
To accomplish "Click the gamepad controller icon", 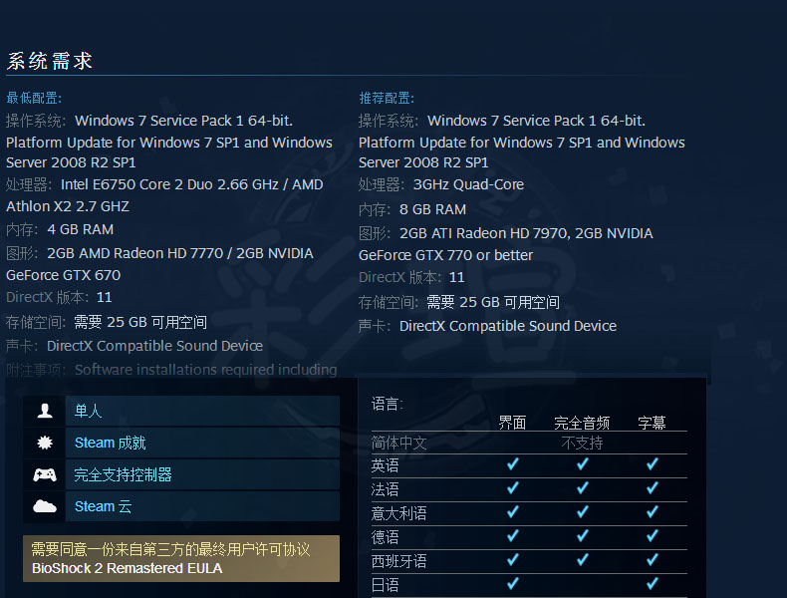I will pyautogui.click(x=45, y=474).
